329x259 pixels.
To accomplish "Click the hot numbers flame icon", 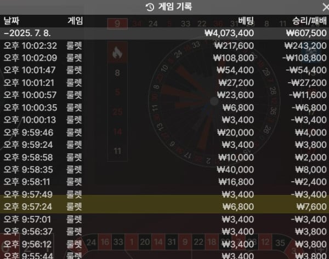I will click(117, 53).
